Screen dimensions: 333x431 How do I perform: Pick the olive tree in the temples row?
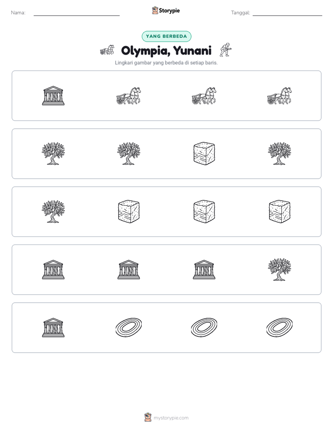coord(279,270)
